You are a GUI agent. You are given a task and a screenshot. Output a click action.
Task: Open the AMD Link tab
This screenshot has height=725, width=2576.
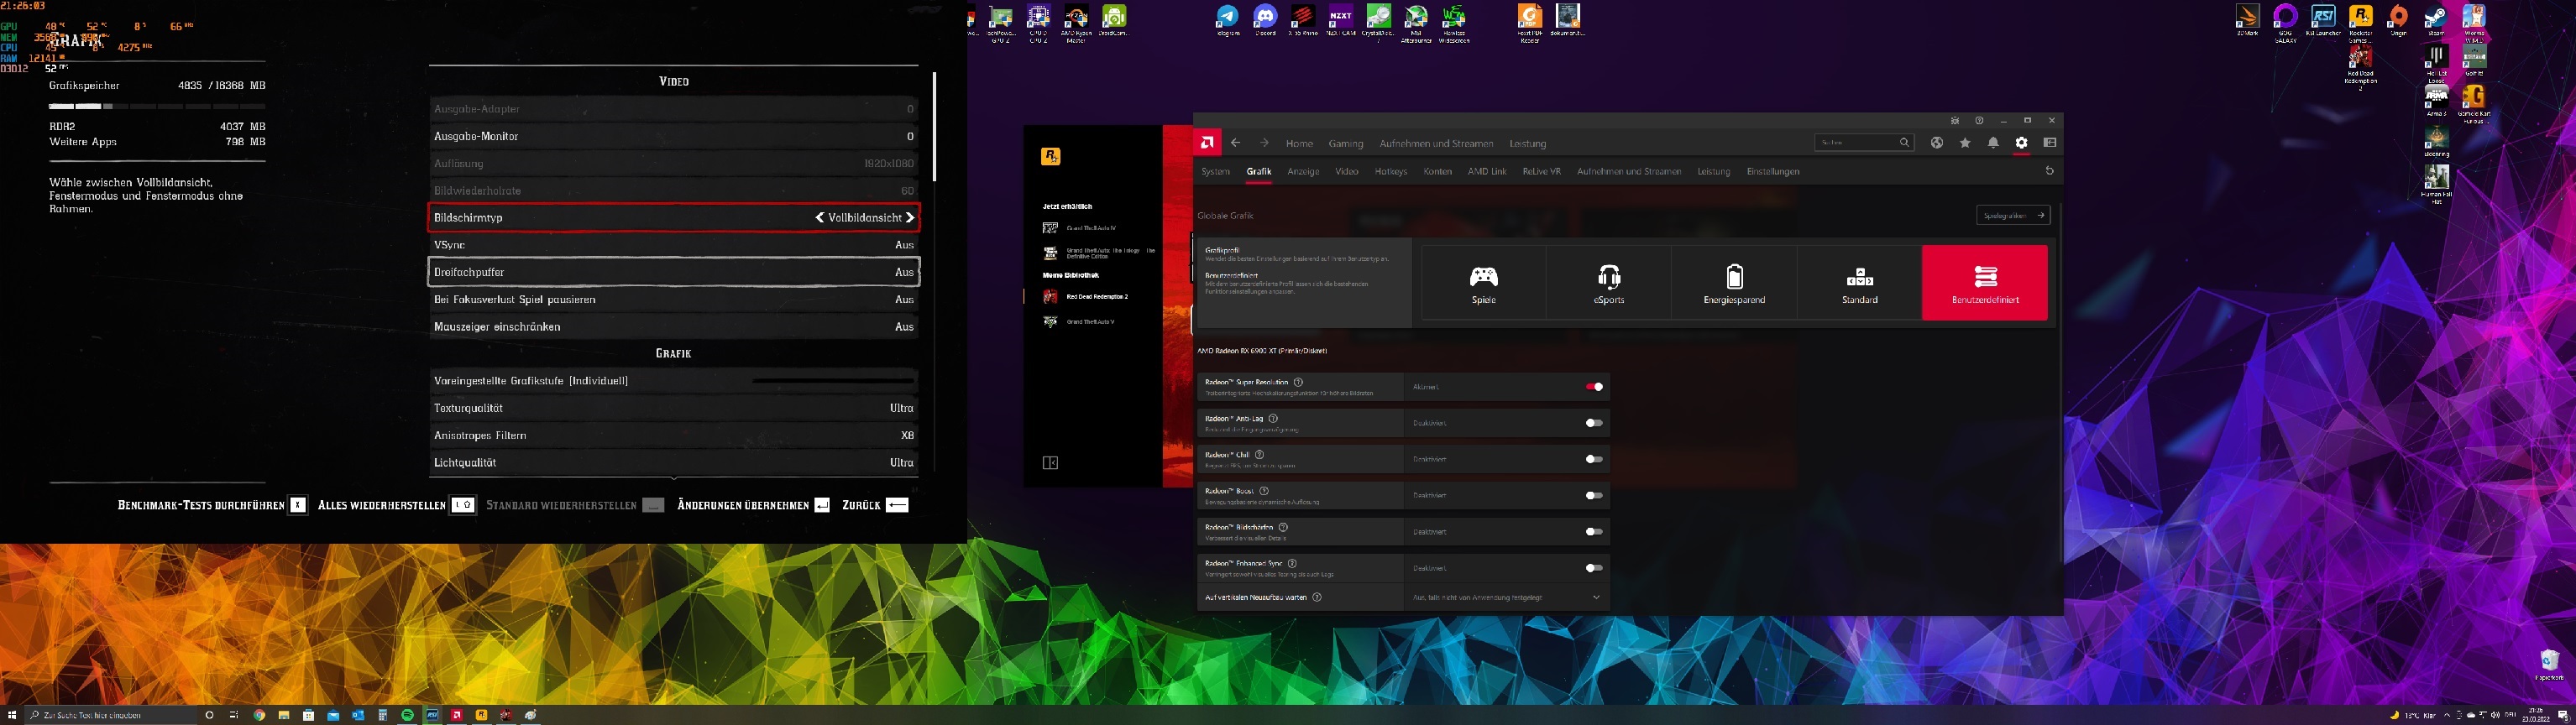pyautogui.click(x=1487, y=171)
